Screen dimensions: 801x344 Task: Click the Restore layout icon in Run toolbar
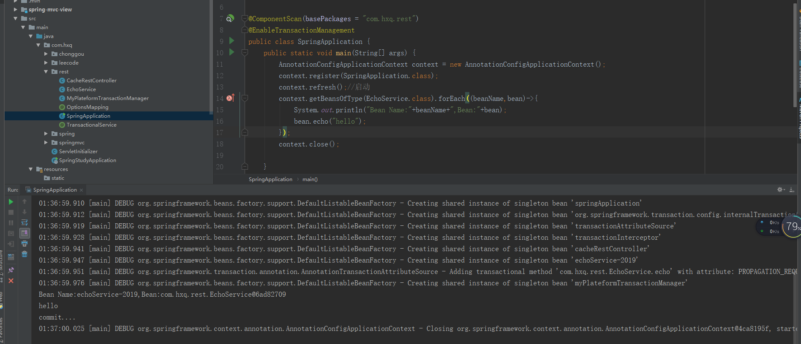point(11,256)
